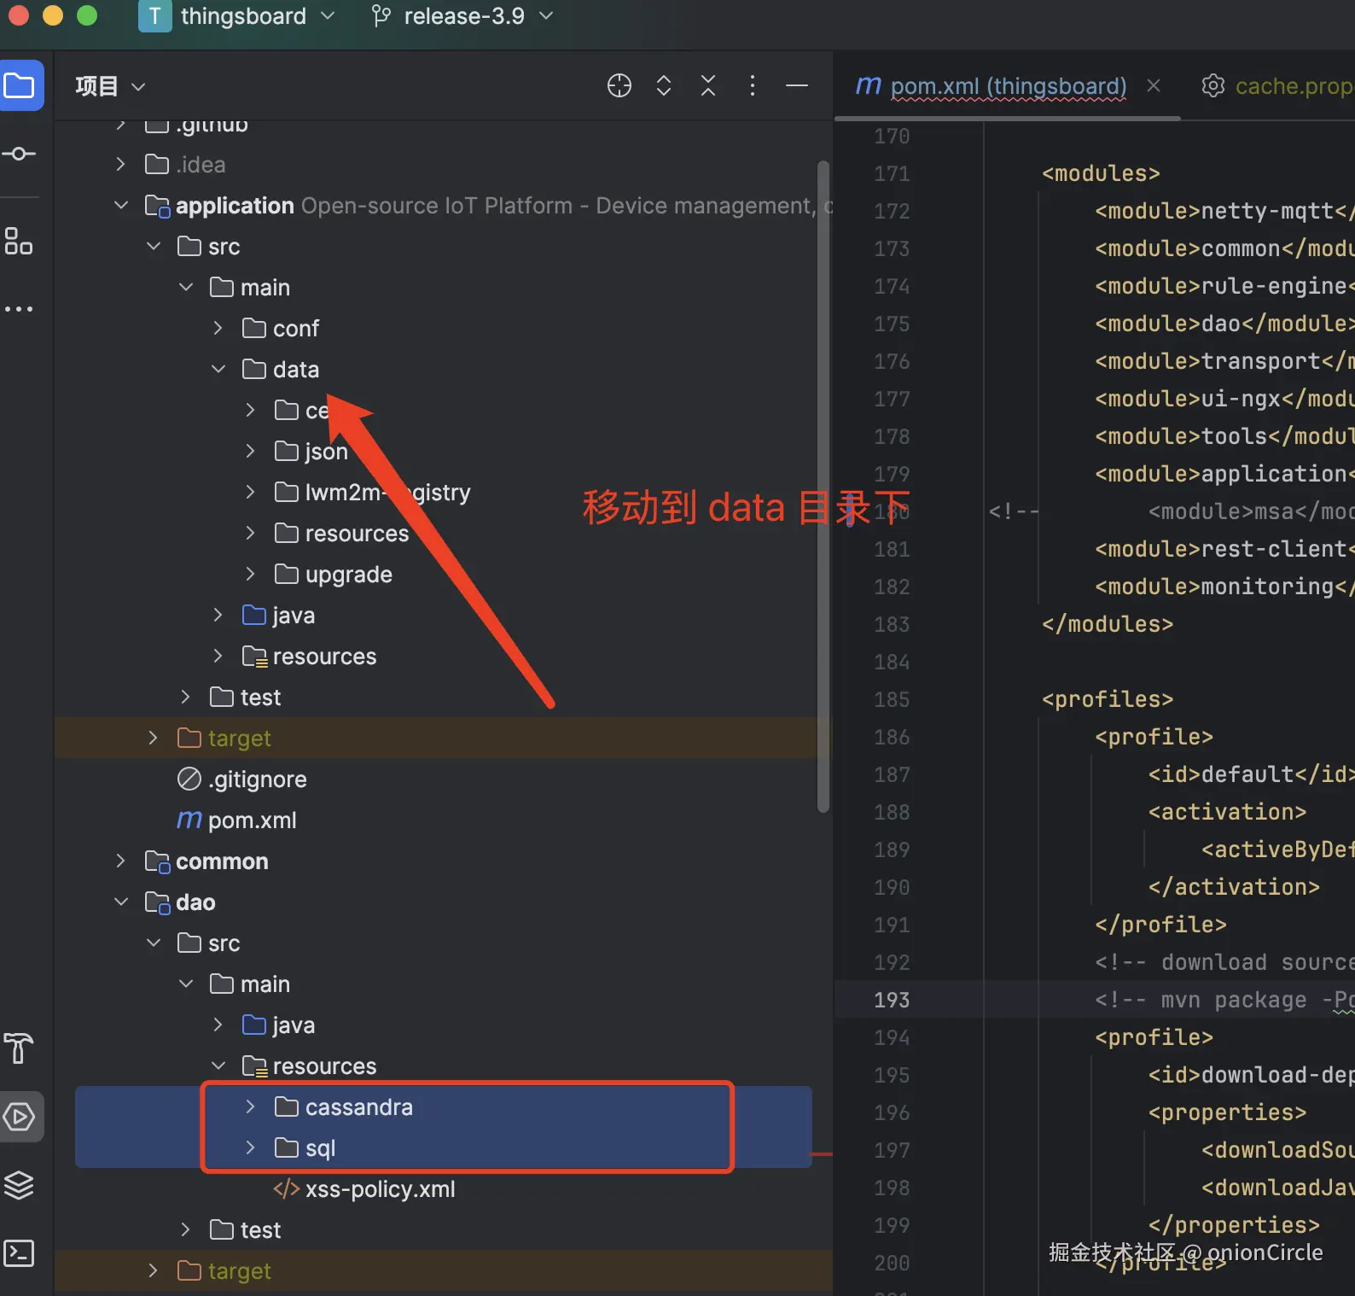Hide the project panel with the minus icon
The image size is (1355, 1296).
pyautogui.click(x=797, y=85)
